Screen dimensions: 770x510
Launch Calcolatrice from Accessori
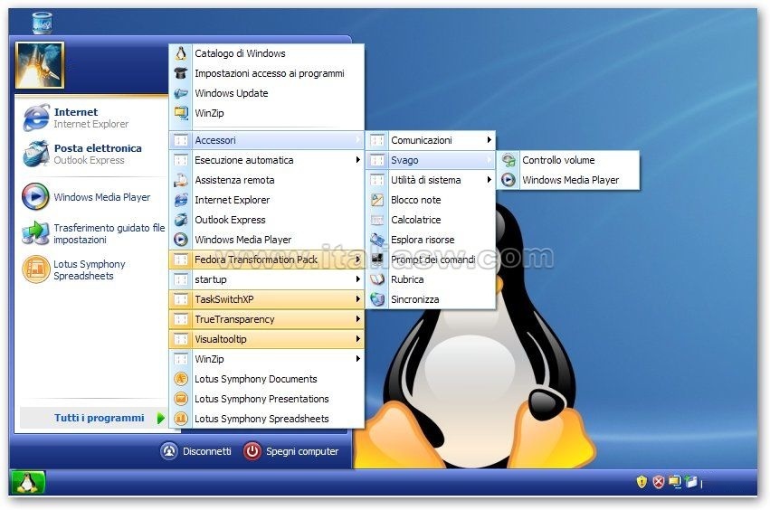(x=430, y=220)
